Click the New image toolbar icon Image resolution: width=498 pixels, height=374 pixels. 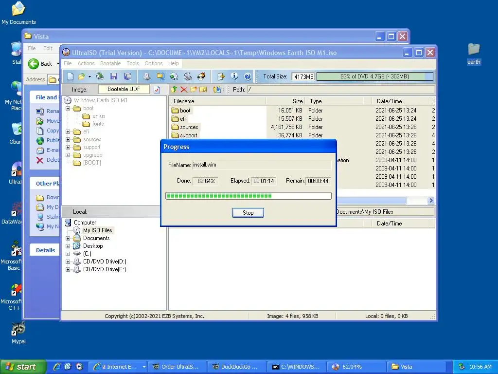(x=70, y=76)
